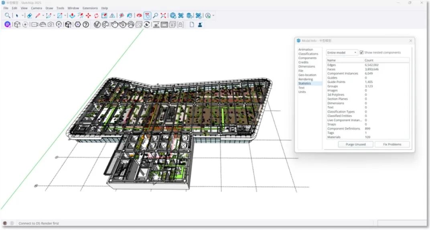Select the Zoom magnifying glass tool
The width and height of the screenshot is (430, 230).
coord(155,16)
